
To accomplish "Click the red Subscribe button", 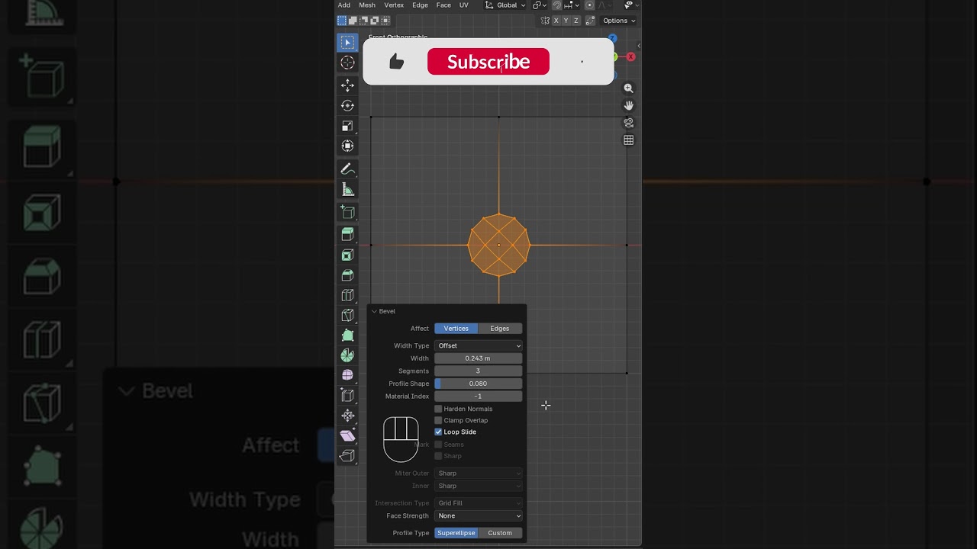I will 488,62.
